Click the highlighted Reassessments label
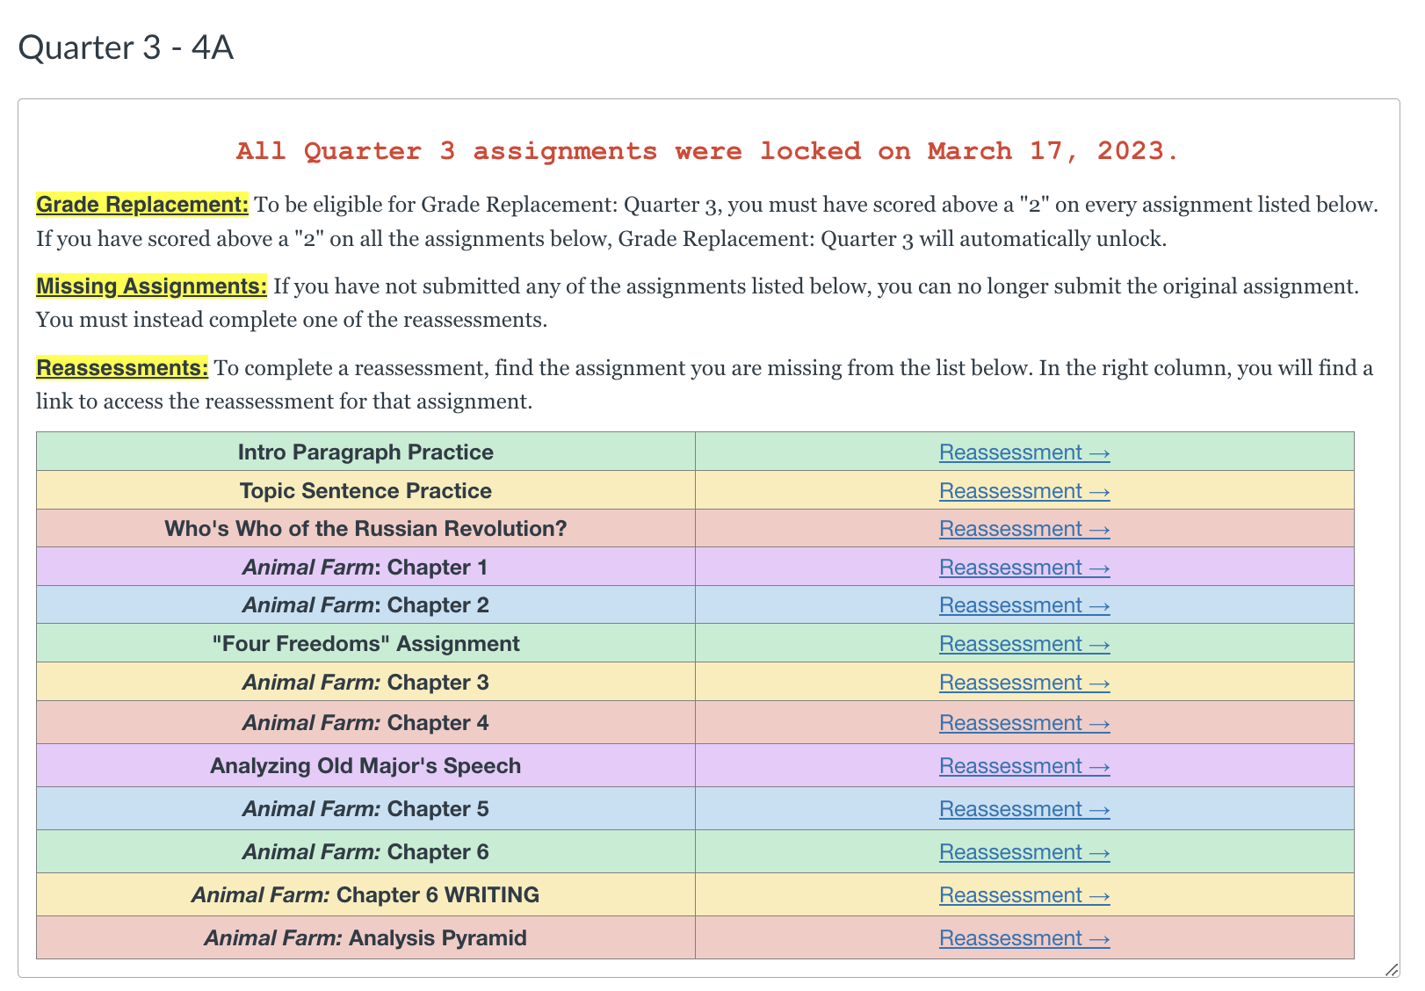Image resolution: width=1425 pixels, height=991 pixels. tap(122, 367)
